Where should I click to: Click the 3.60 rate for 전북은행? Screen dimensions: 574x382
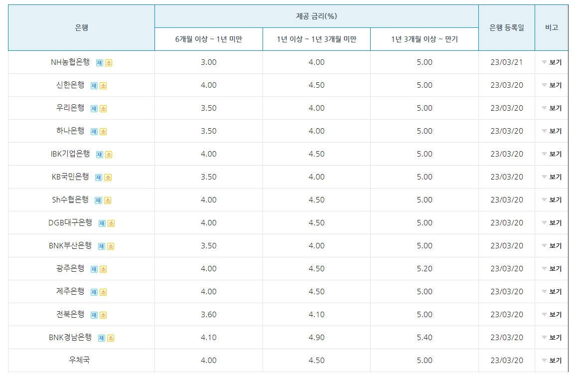point(209,314)
